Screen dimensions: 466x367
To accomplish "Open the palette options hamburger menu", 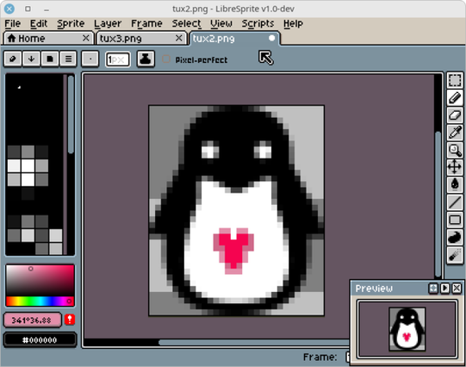I will click(68, 59).
